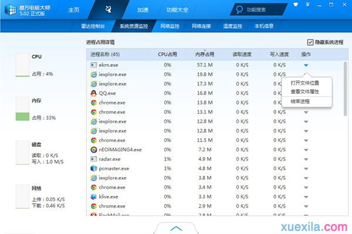Switch to 加速 tab
This screenshot has width=352, height=234.
click(143, 10)
